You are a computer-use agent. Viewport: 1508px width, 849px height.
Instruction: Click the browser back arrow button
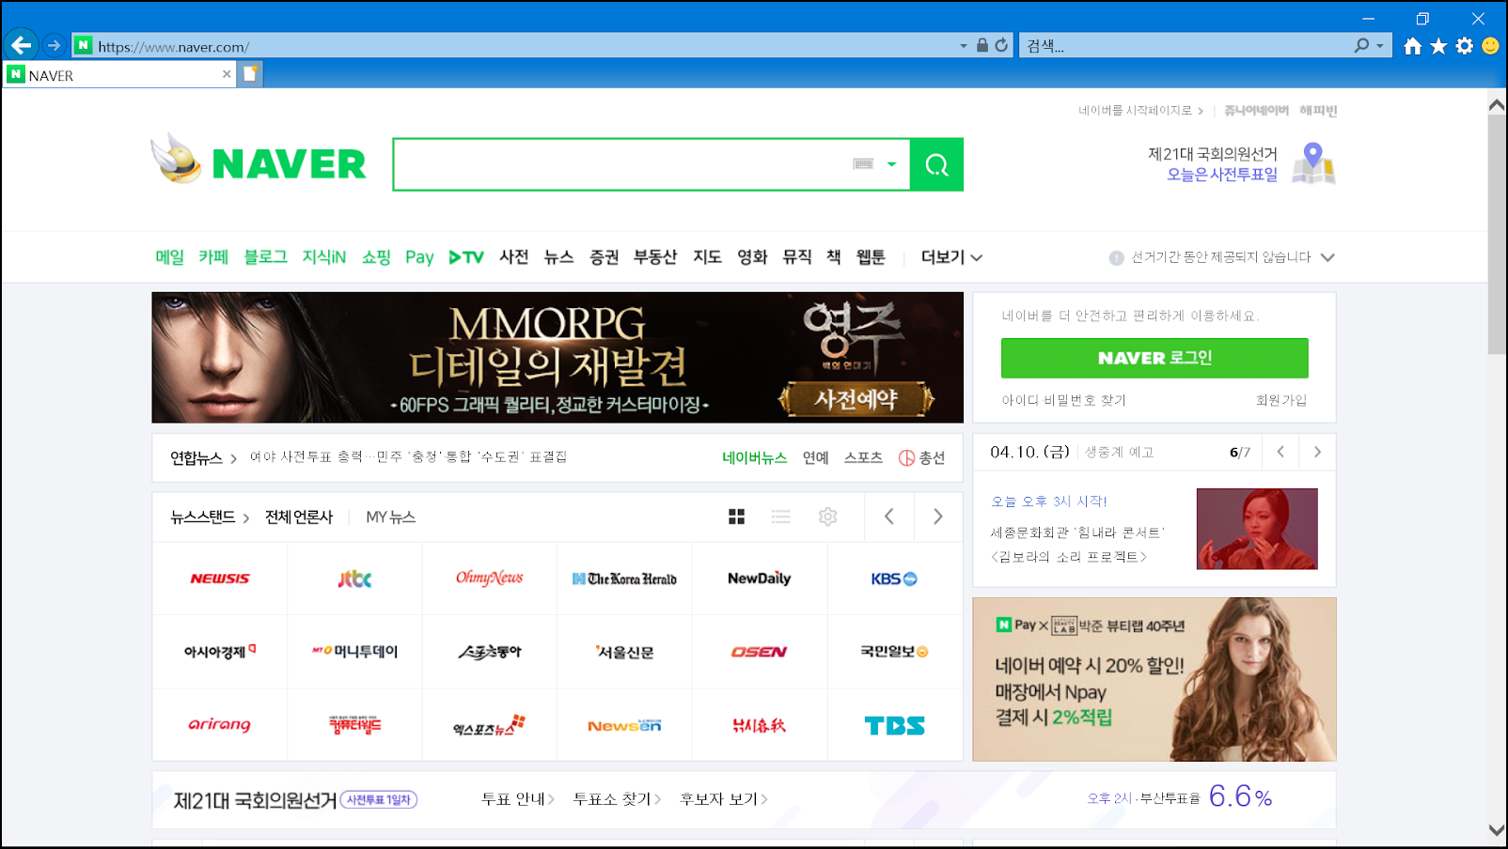click(x=21, y=45)
